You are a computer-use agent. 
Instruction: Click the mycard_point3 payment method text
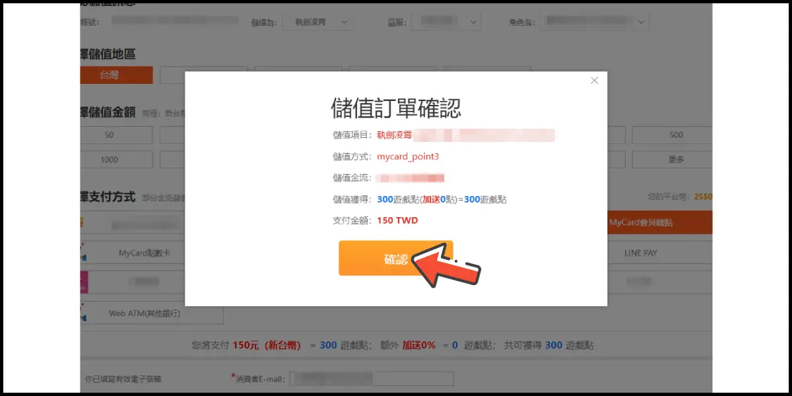click(x=407, y=157)
